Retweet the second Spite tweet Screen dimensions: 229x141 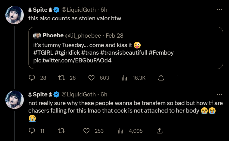coord(62,131)
